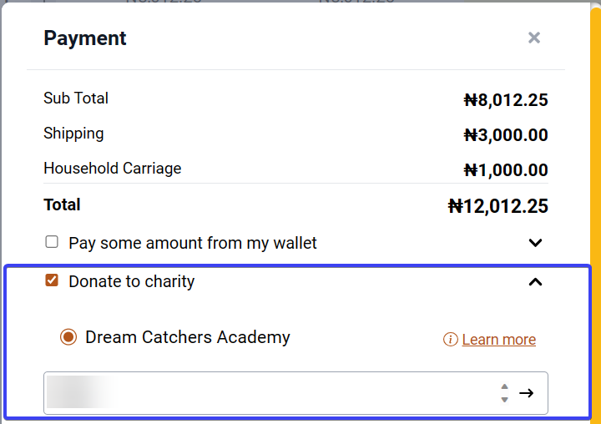Click the Total amount ₦12,012.25
The width and height of the screenshot is (601, 424).
coord(497,206)
